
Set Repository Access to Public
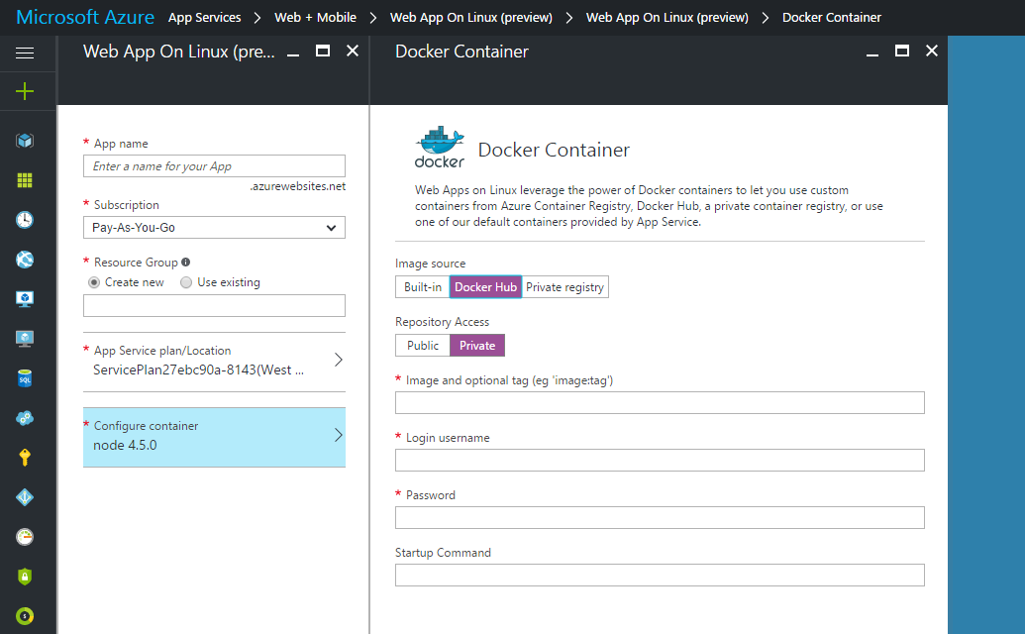coord(423,346)
